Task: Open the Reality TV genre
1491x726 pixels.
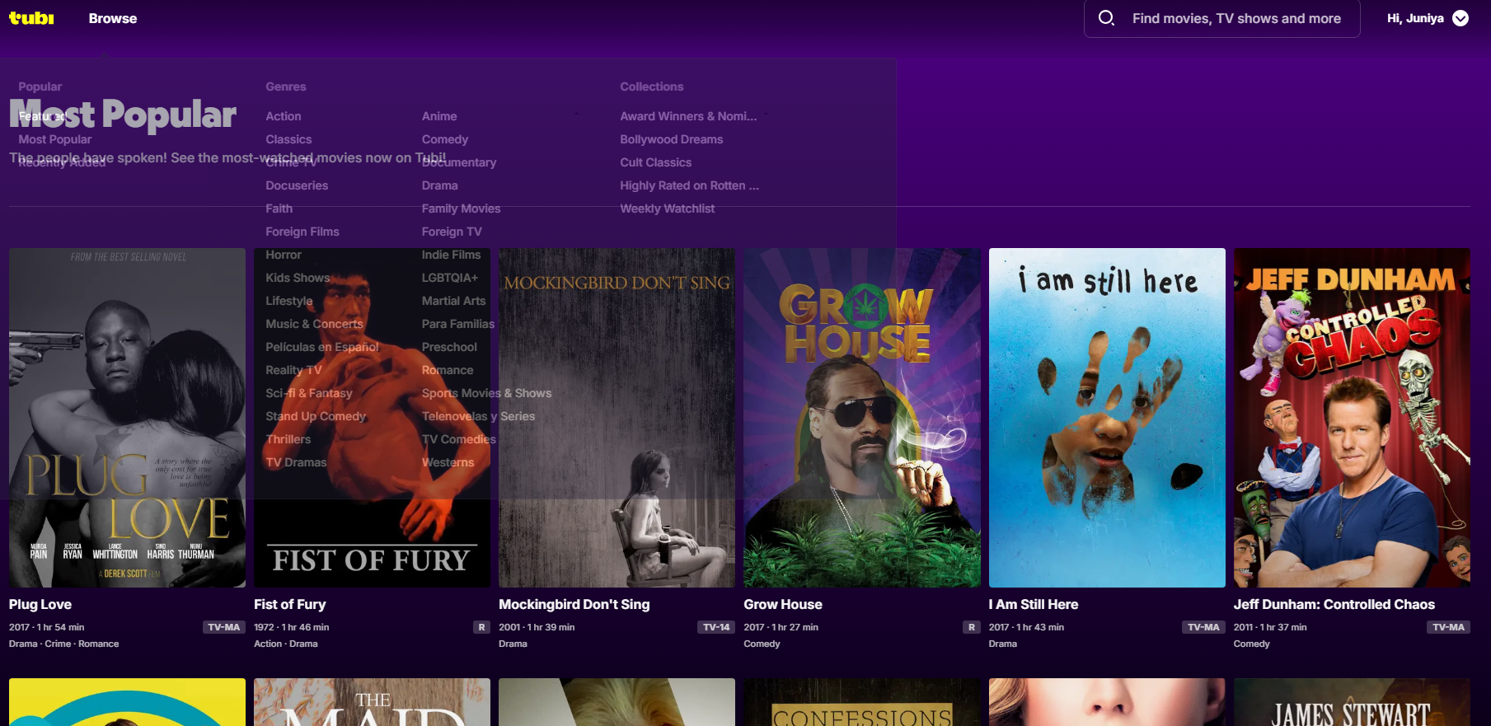Action: [x=293, y=370]
